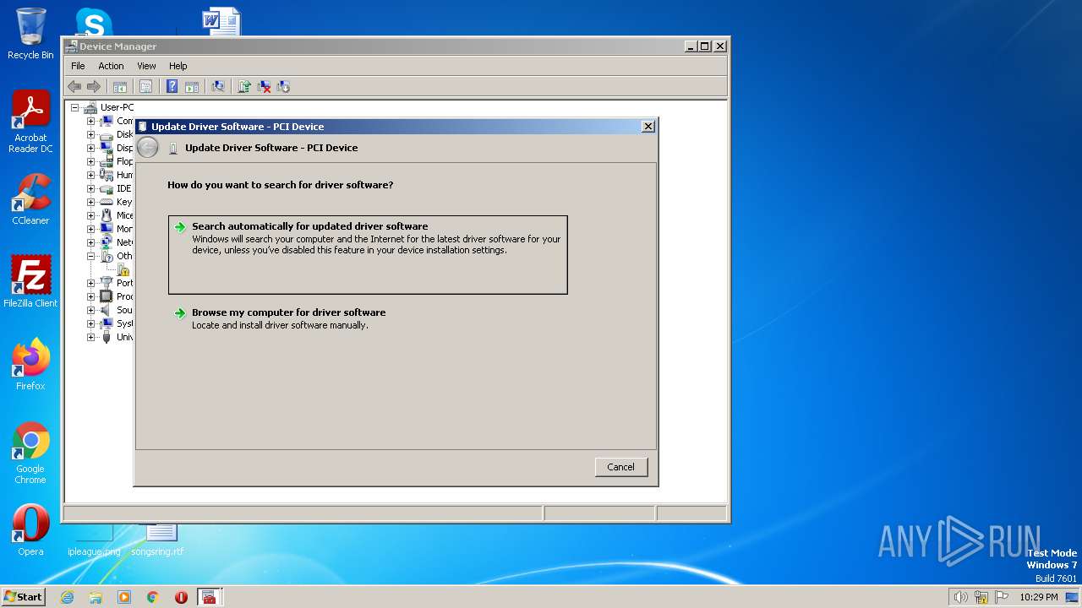1082x608 pixels.
Task: Open Opera desktop shortcut
Action: tap(30, 529)
